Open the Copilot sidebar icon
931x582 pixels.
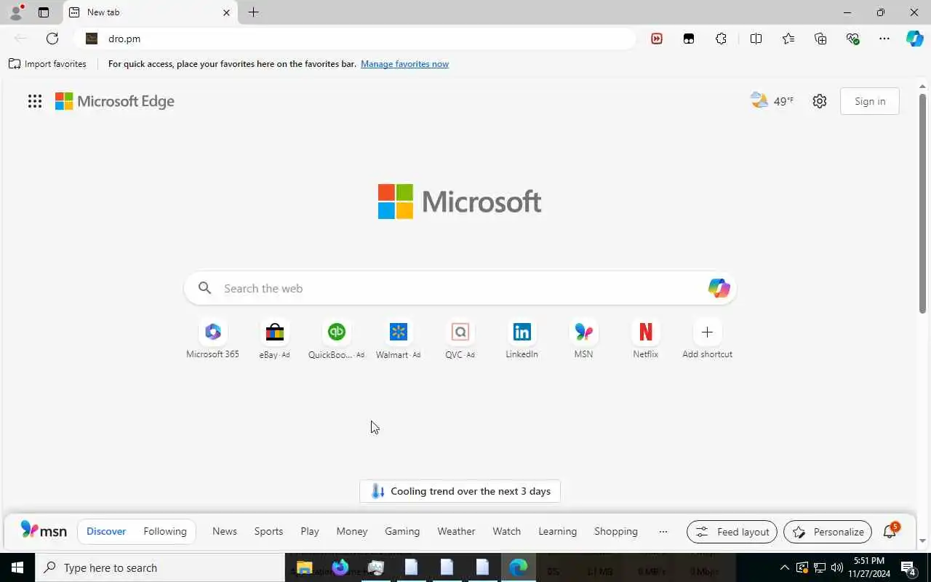click(915, 39)
